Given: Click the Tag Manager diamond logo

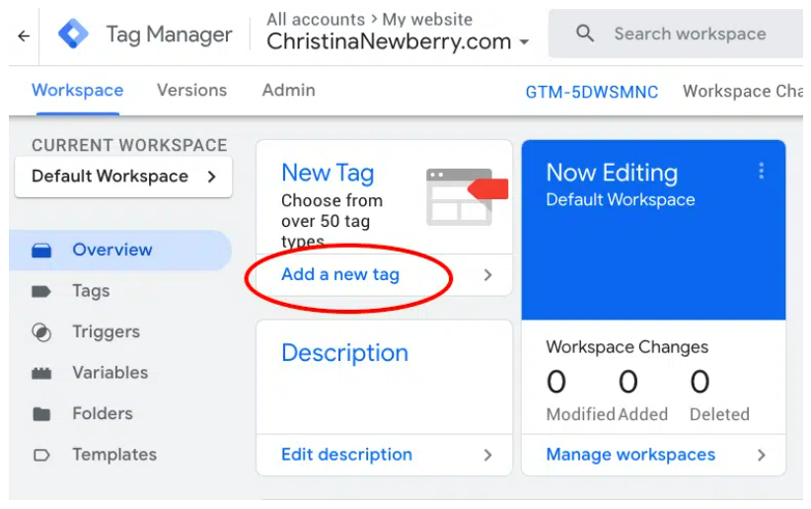Looking at the screenshot, I should point(73,34).
